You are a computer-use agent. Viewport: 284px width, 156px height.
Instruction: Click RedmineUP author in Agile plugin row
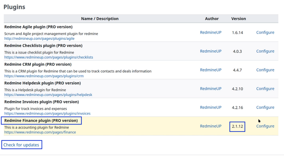pos(211,32)
